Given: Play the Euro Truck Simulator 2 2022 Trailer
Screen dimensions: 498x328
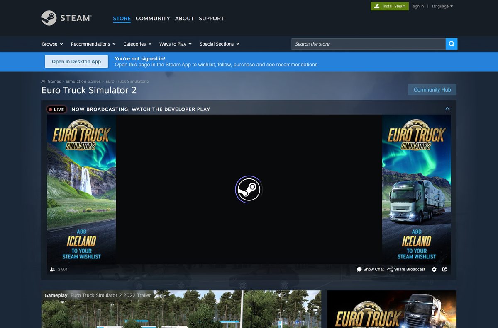Looking at the screenshot, I should click(x=181, y=309).
